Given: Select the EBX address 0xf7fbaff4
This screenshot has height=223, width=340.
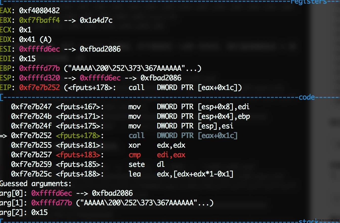Looking at the screenshot, I should [39, 20].
